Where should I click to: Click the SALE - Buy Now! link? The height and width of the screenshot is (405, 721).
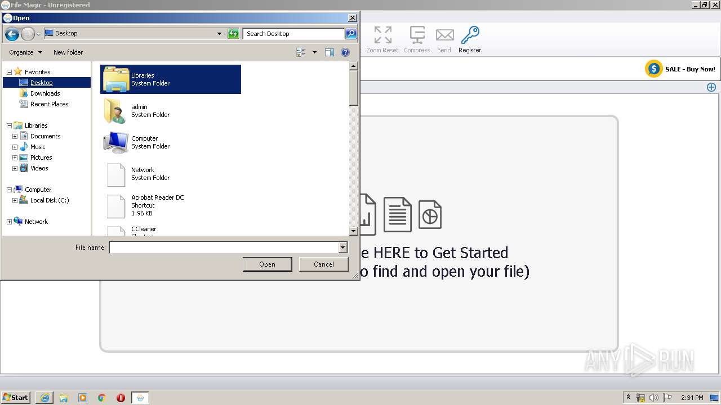point(680,69)
